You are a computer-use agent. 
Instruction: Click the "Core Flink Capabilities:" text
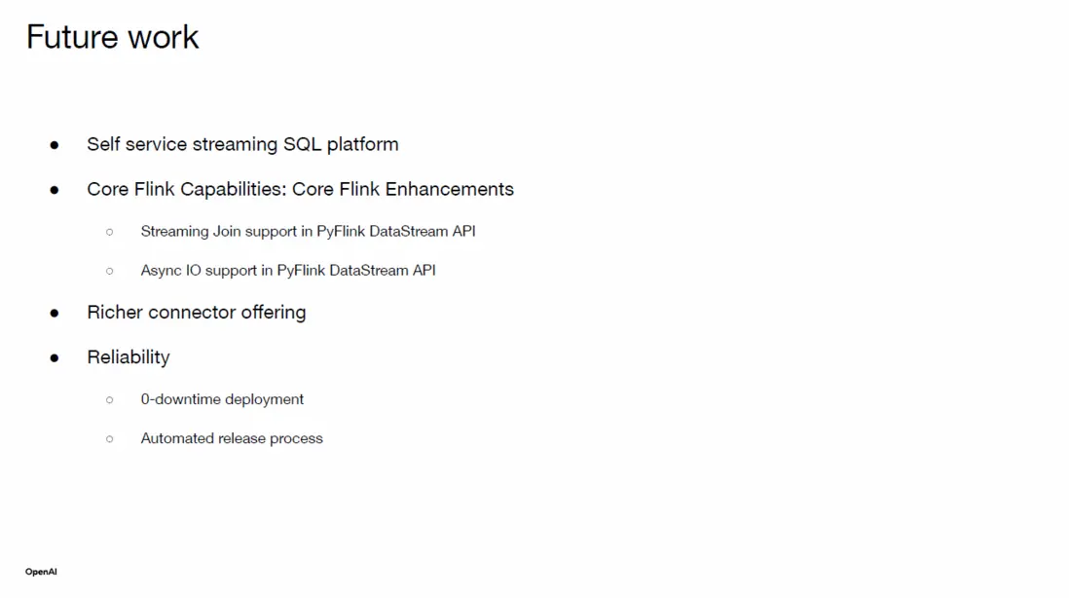(186, 189)
